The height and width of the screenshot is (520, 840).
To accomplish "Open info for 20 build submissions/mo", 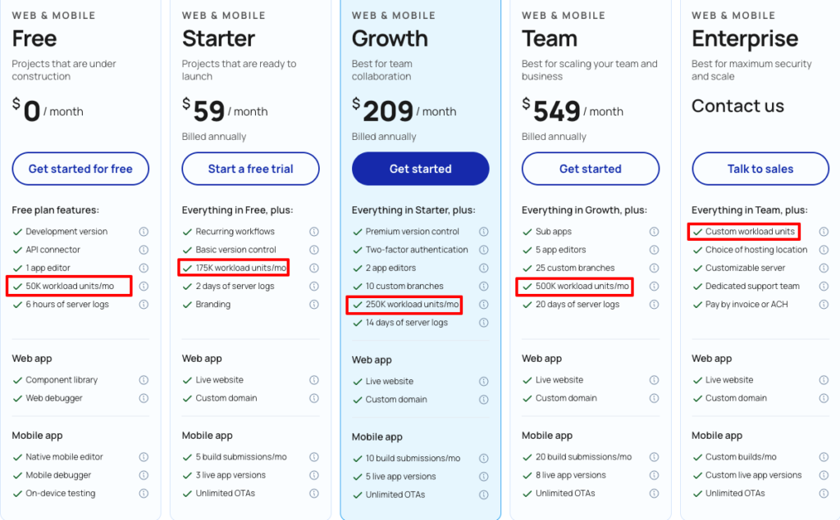I will (x=654, y=457).
